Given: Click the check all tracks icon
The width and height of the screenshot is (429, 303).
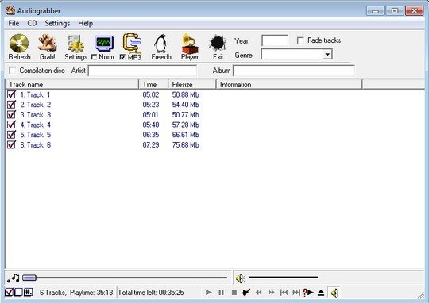Looking at the screenshot, I should point(9,293).
